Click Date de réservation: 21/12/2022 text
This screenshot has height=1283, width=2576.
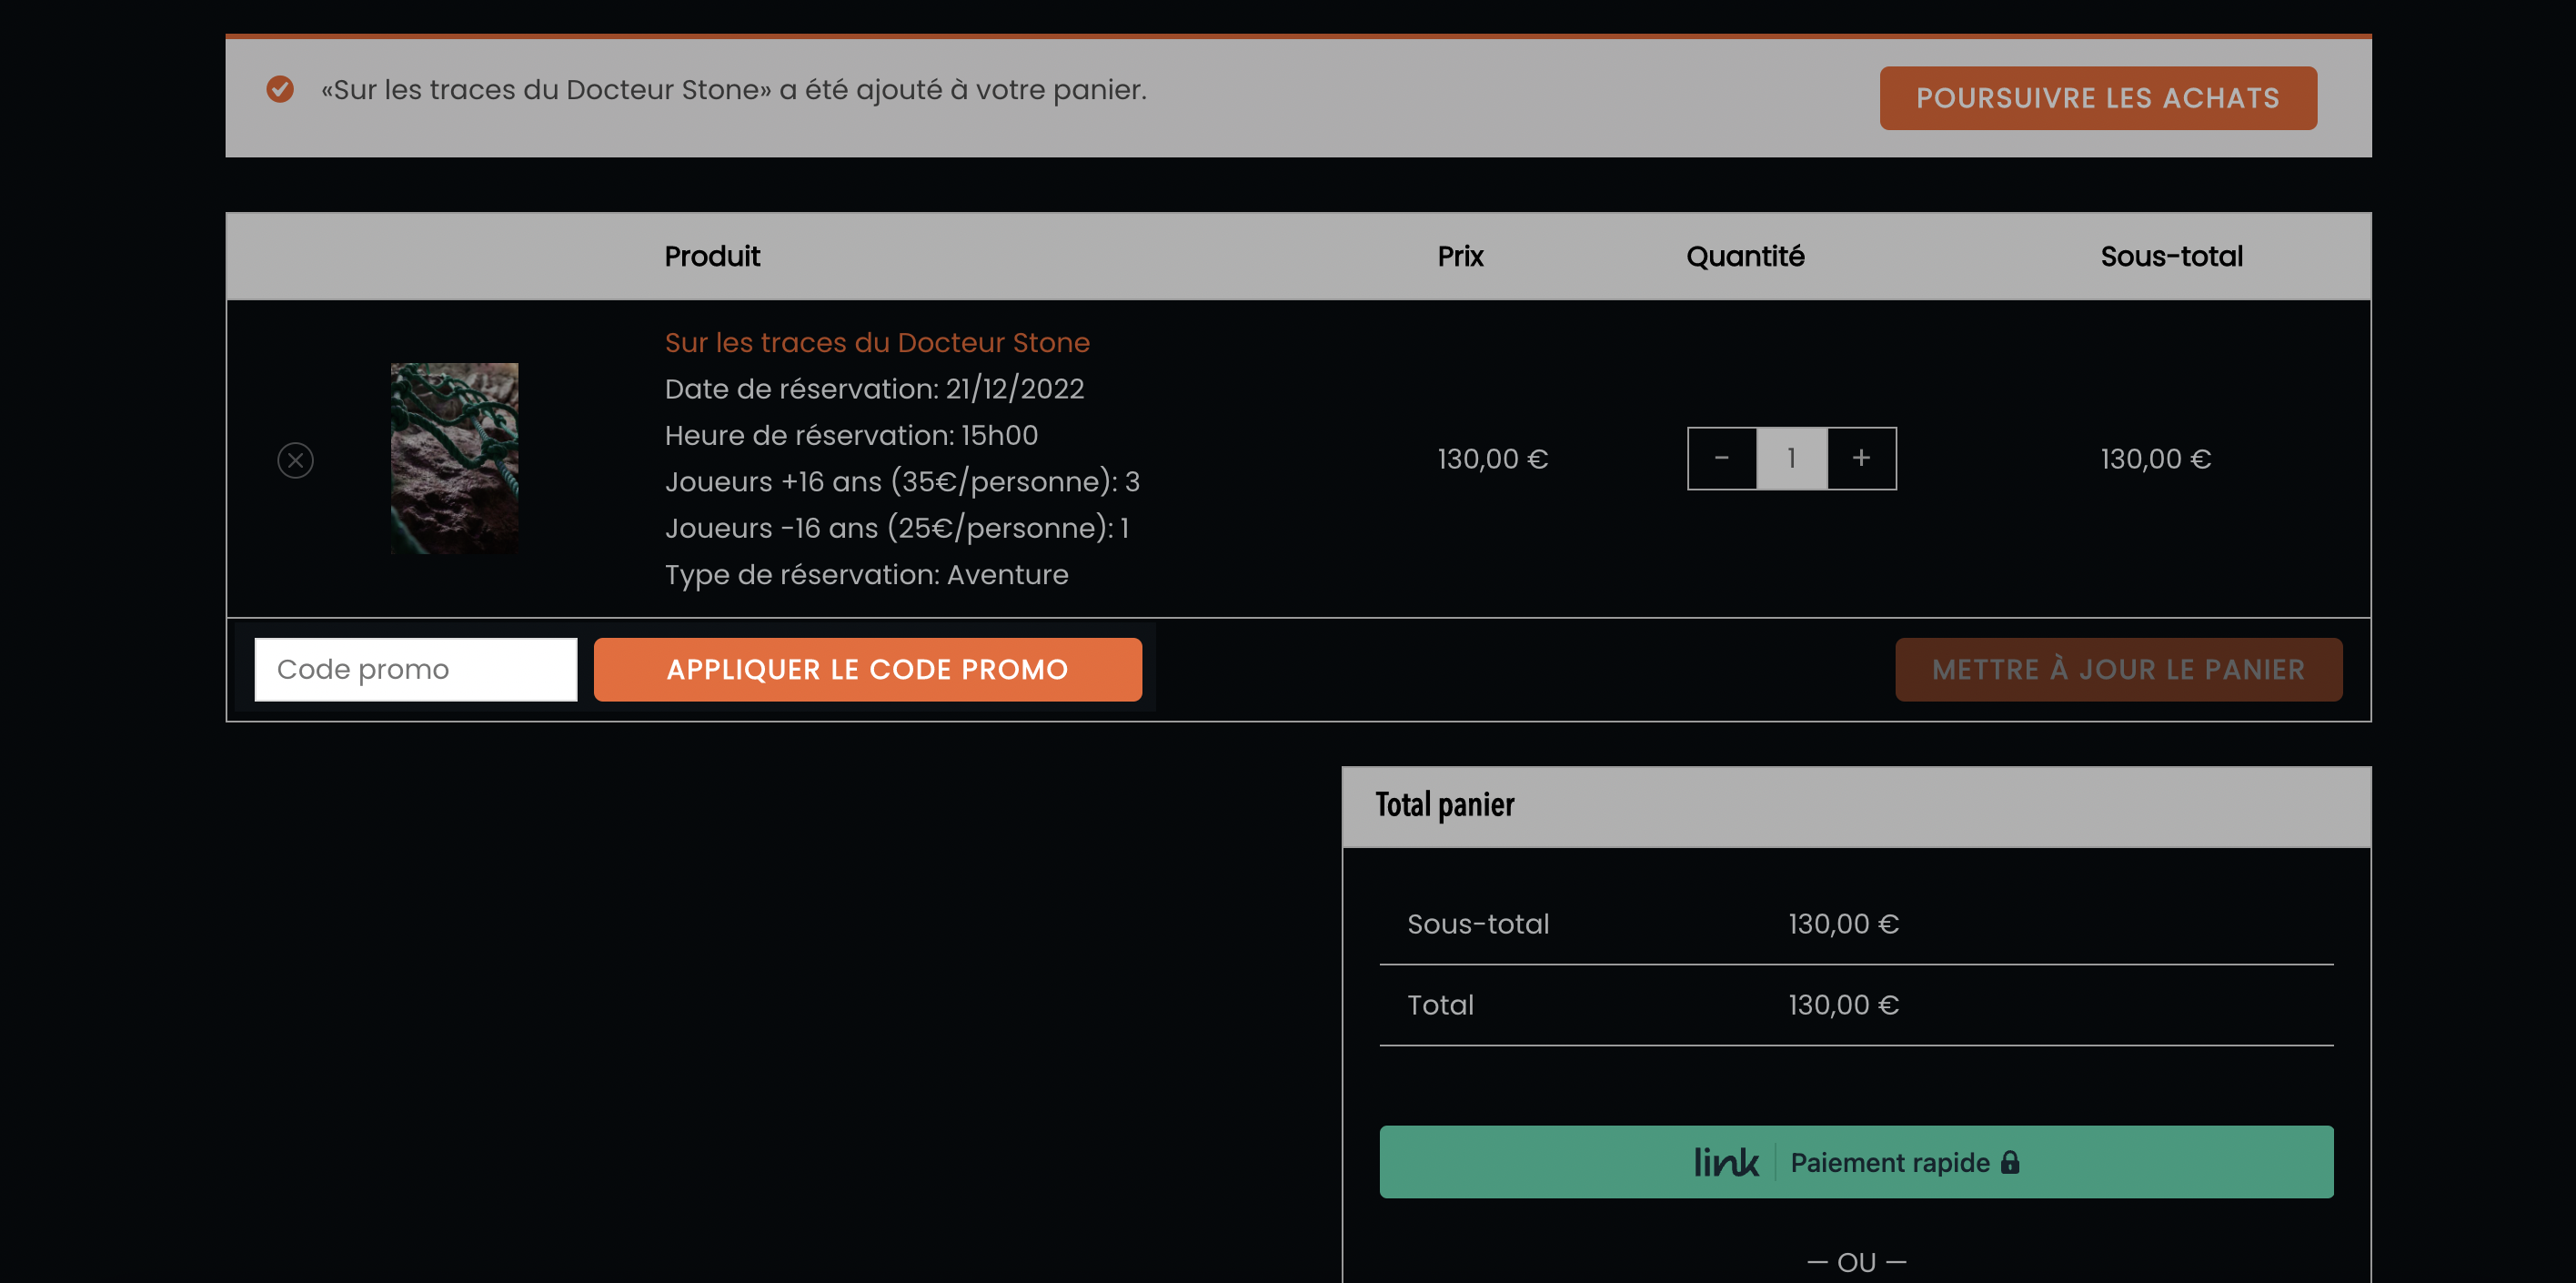(874, 388)
